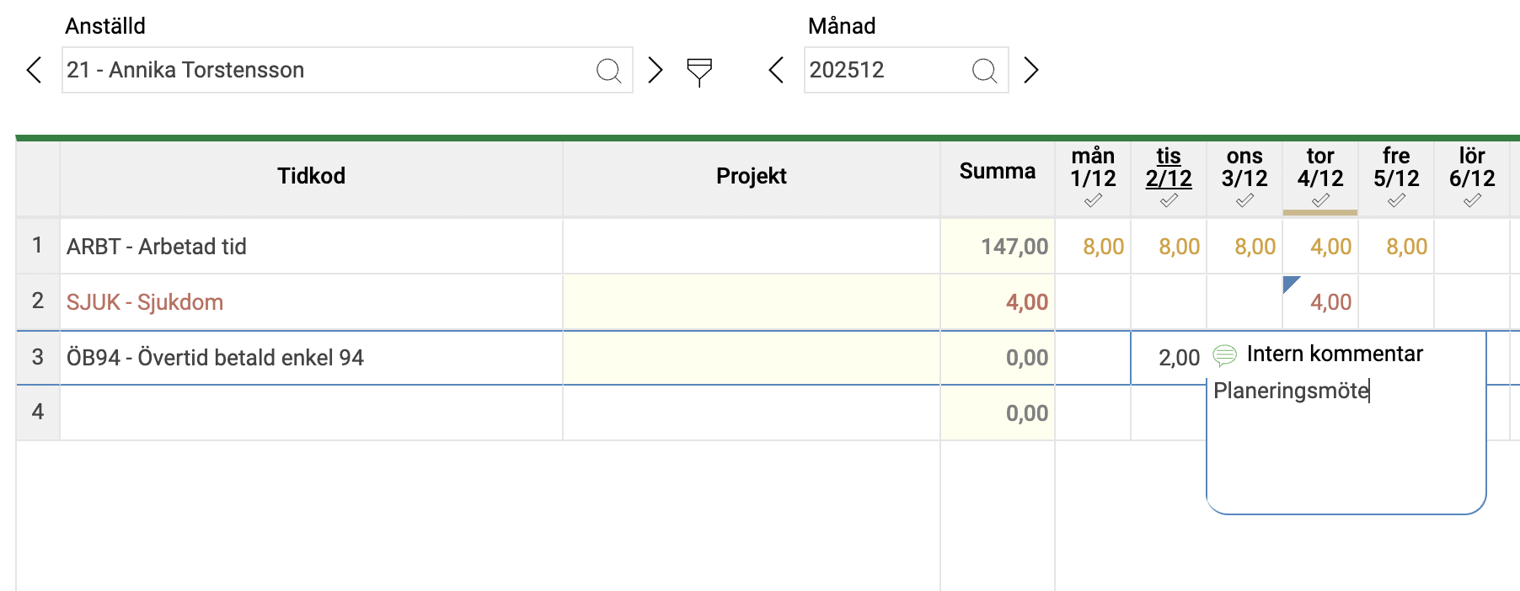Toggle approval checkmark under lör 6/12

1472,201
